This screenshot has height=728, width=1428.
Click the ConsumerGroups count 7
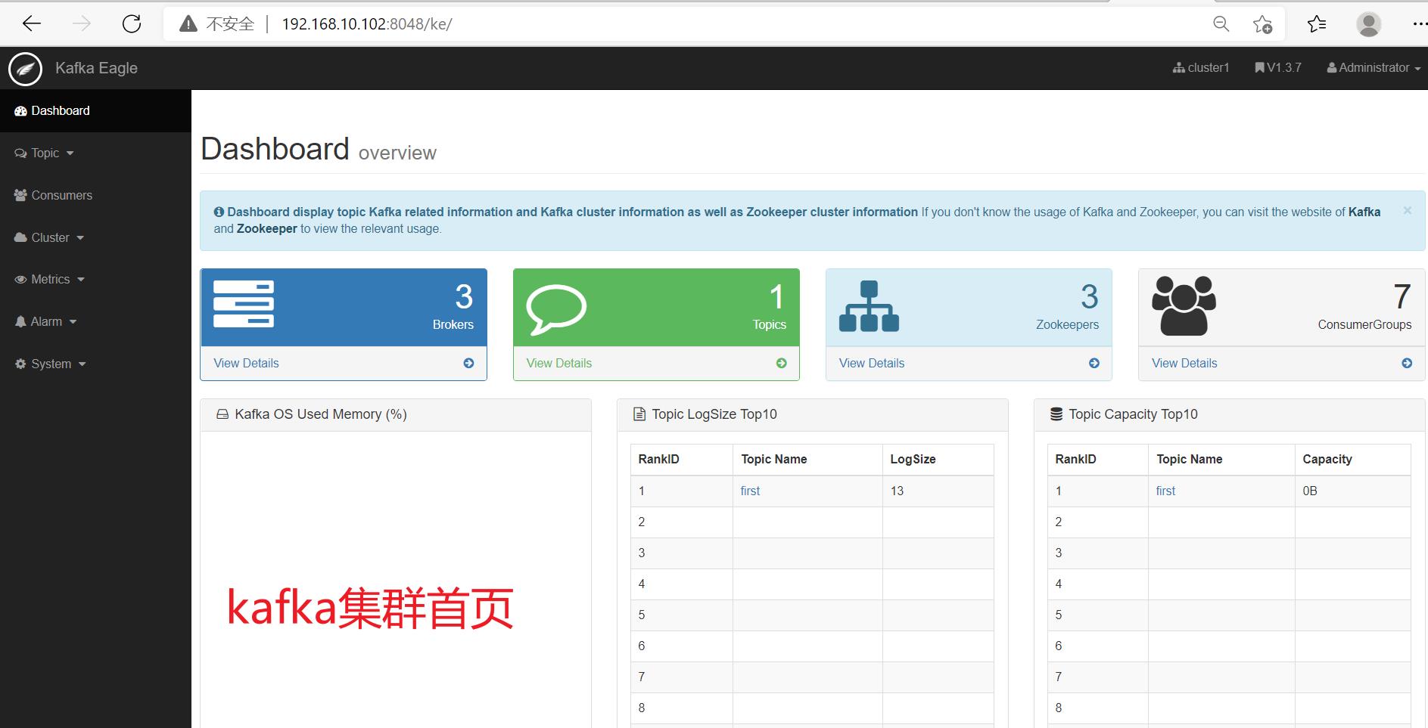click(x=1402, y=297)
